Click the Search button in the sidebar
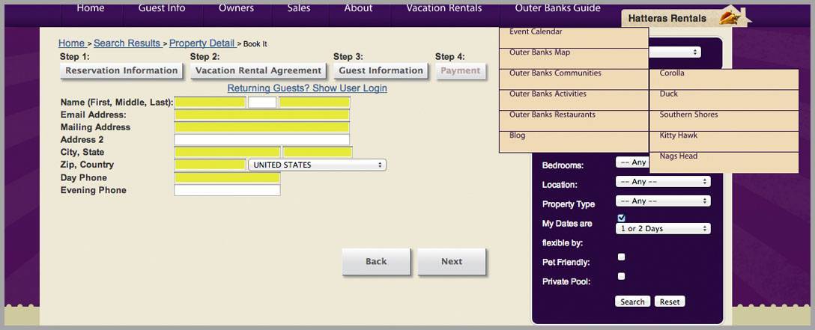This screenshot has height=330, width=815. tap(632, 302)
